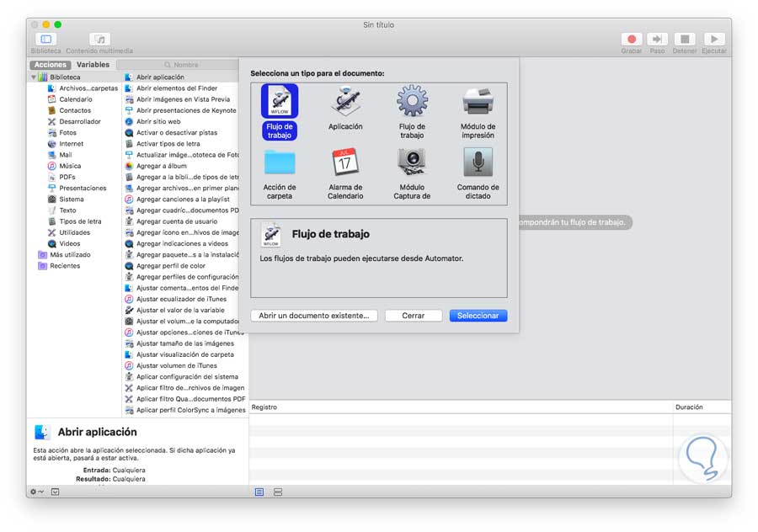758x532 pixels.
Task: Open Recientes smart group
Action: (x=59, y=266)
